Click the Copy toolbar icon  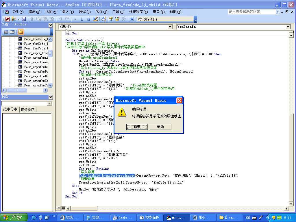38,19
